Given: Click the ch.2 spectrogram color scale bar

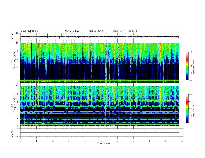Looking at the screenshot, I should coord(187,109).
